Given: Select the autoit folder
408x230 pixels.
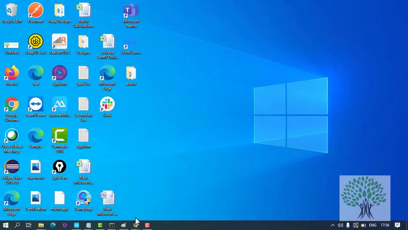Looking at the screenshot, I should pos(131,76).
